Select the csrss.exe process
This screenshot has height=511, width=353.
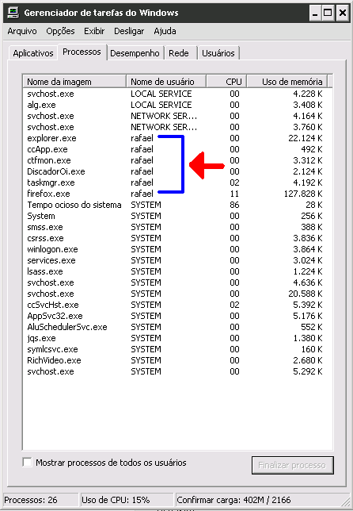(178, 238)
